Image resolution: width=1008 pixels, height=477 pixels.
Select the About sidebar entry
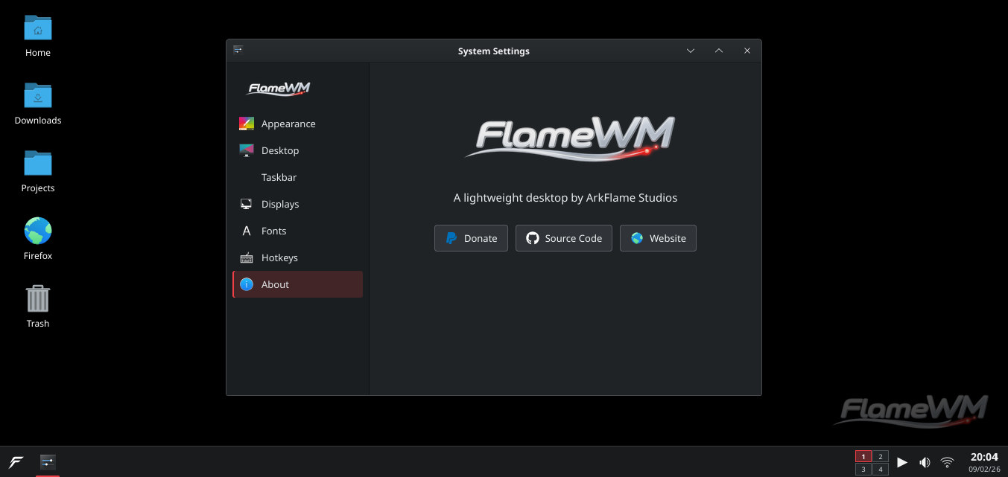click(x=297, y=284)
